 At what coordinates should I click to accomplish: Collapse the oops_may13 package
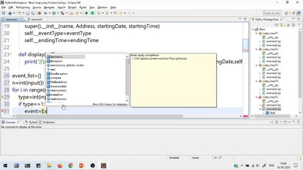(257, 65)
